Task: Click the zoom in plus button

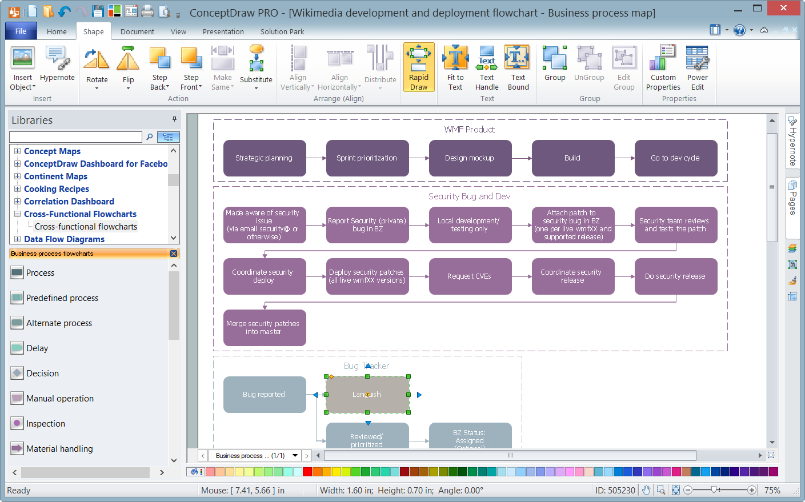Action: 752,490
